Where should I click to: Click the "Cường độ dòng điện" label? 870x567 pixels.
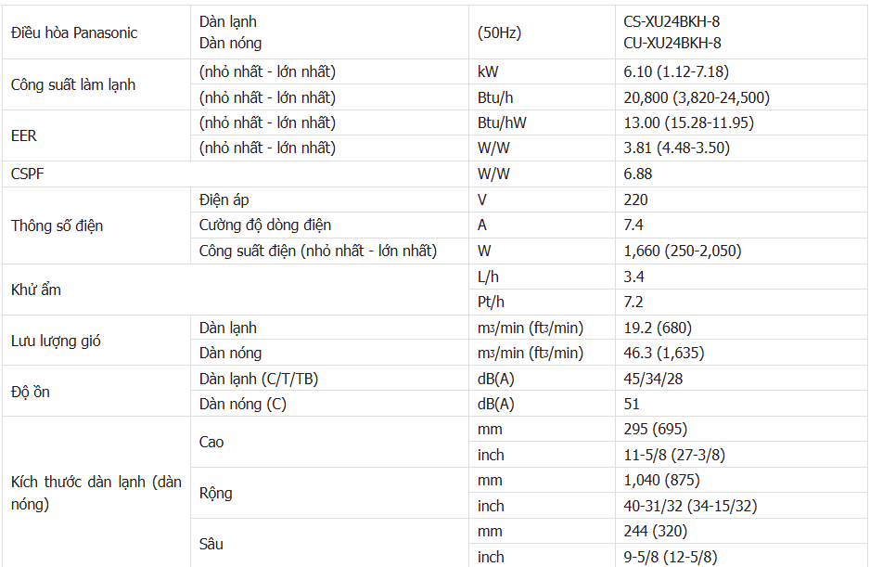pyautogui.click(x=265, y=225)
